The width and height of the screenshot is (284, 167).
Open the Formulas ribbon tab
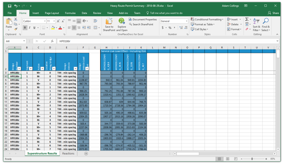click(x=70, y=13)
